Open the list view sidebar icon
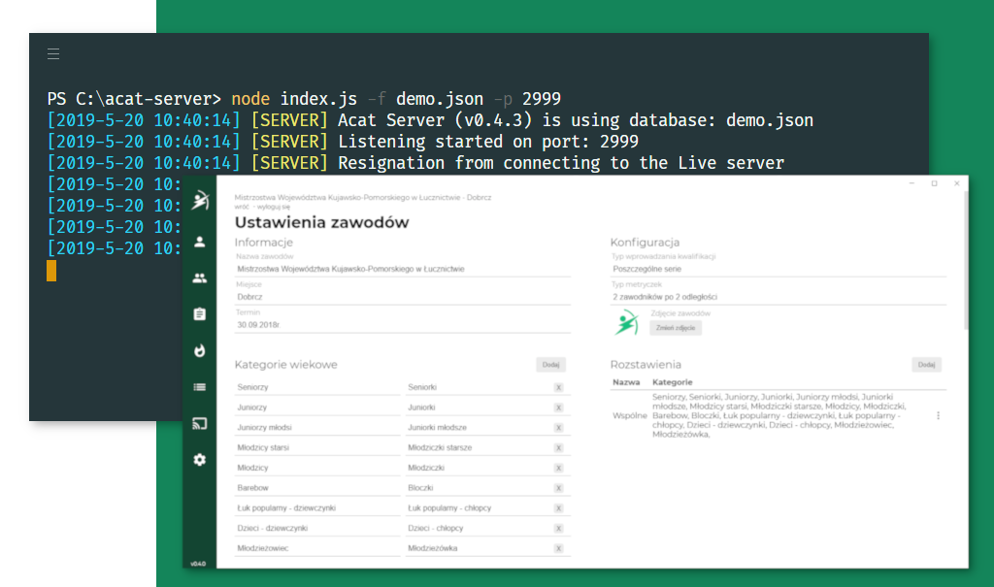 [x=200, y=387]
